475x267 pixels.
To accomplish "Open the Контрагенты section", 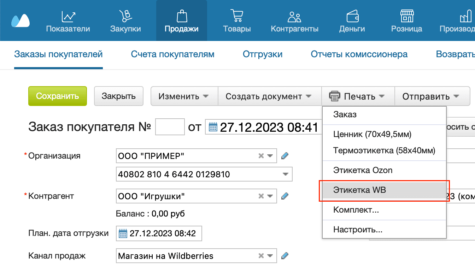I will pos(294,20).
